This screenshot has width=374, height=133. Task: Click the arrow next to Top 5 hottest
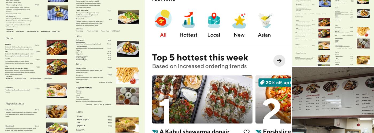279,61
